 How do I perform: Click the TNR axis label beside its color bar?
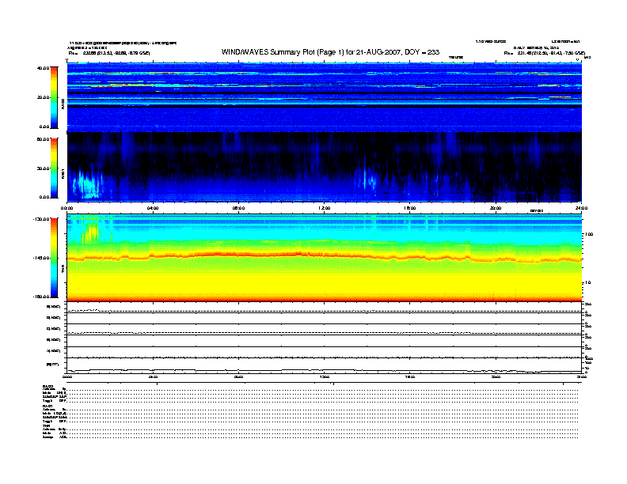click(63, 270)
